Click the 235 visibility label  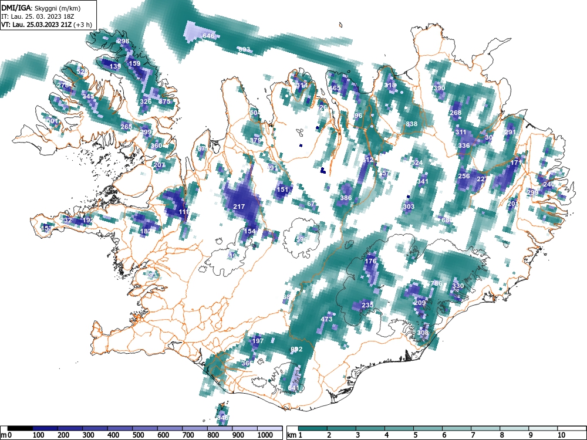[x=367, y=305]
